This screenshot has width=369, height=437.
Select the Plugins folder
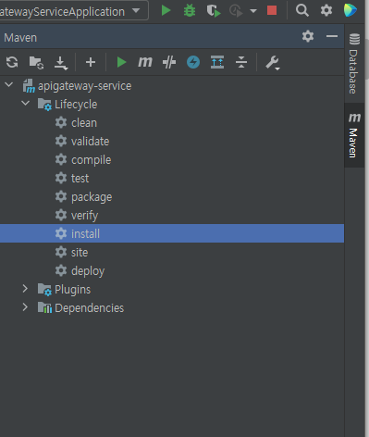coord(72,290)
